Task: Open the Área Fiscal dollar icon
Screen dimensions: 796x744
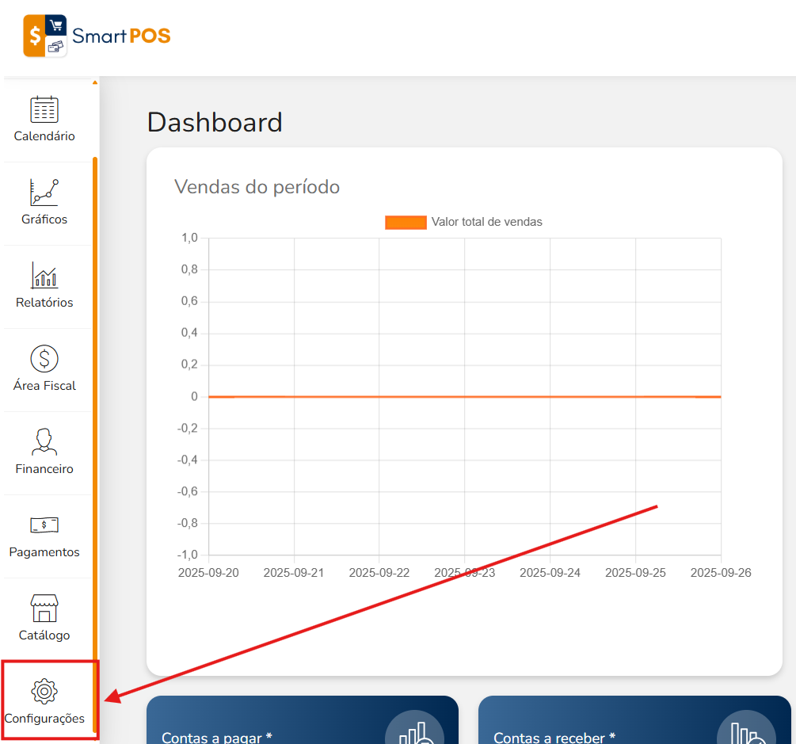Action: coord(44,359)
